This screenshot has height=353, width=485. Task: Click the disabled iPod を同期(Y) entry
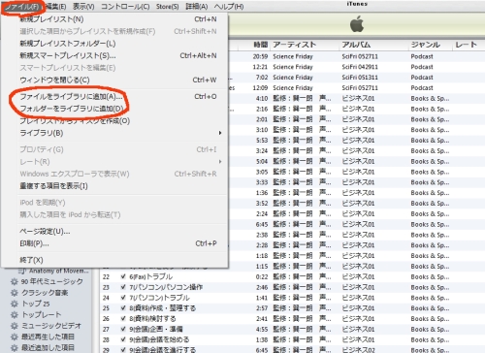(x=118, y=203)
